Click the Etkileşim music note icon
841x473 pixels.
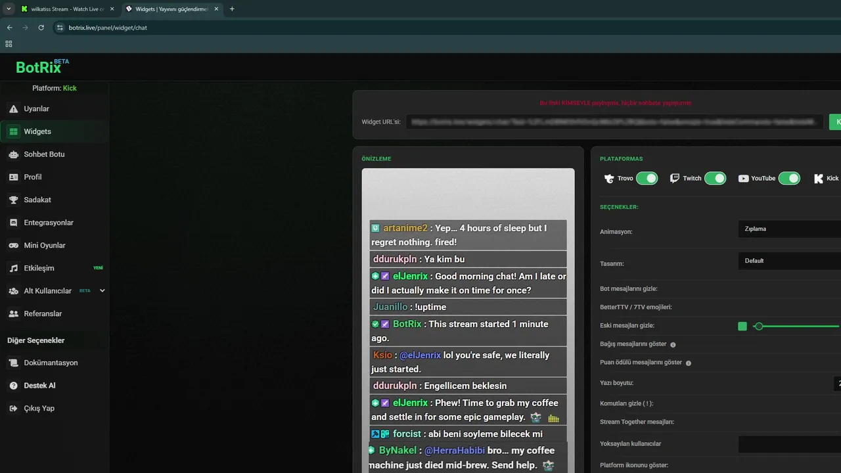(13, 268)
